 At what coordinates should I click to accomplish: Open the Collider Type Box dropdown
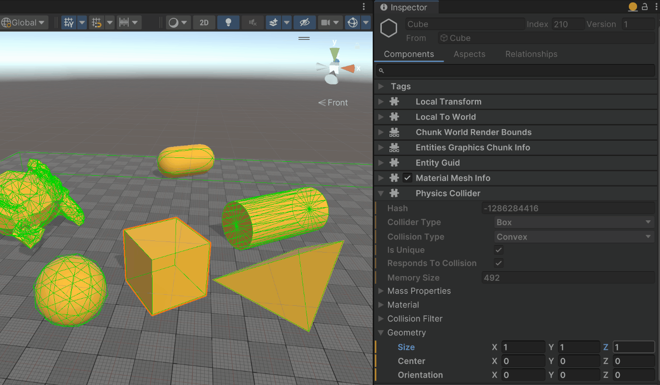[574, 222]
